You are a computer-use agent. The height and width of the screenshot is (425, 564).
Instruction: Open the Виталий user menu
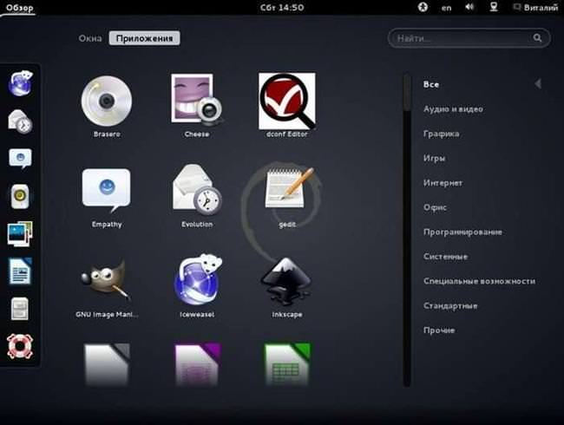pyautogui.click(x=536, y=7)
